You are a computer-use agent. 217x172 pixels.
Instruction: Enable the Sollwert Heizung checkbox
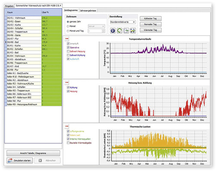[68, 51]
